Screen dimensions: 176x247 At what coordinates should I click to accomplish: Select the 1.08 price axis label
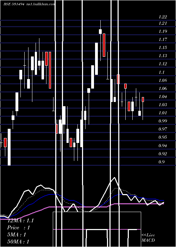click(x=163, y=80)
